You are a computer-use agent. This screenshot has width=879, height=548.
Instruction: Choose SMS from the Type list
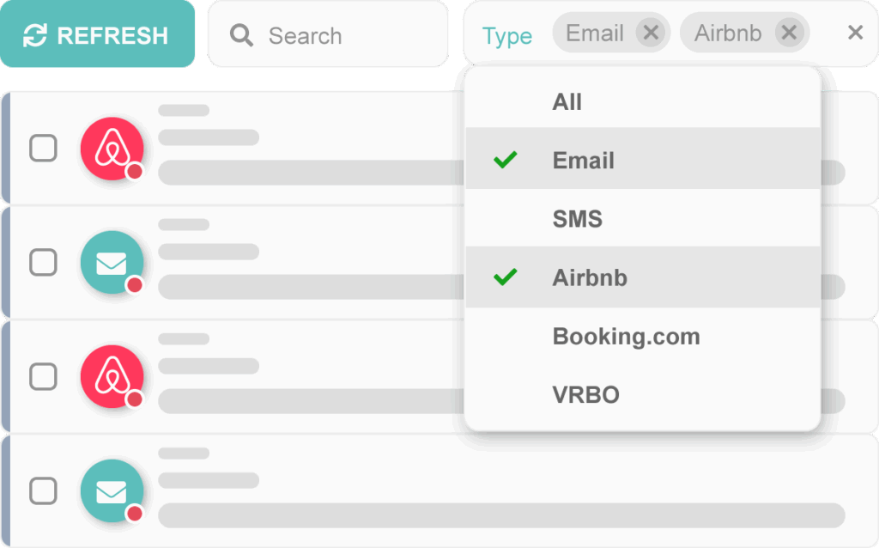642,219
